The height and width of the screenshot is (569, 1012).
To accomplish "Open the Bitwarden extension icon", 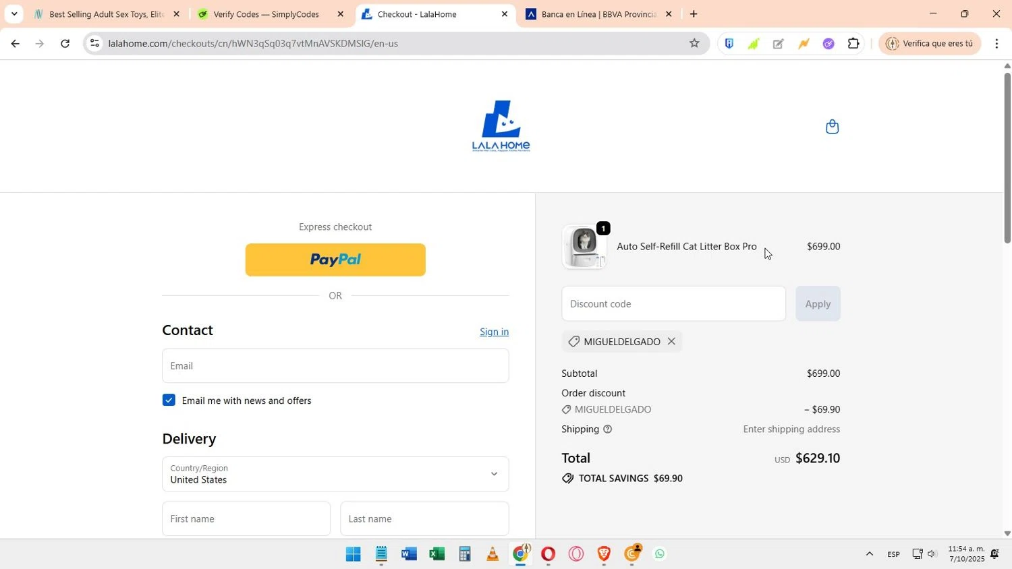I will pyautogui.click(x=729, y=43).
